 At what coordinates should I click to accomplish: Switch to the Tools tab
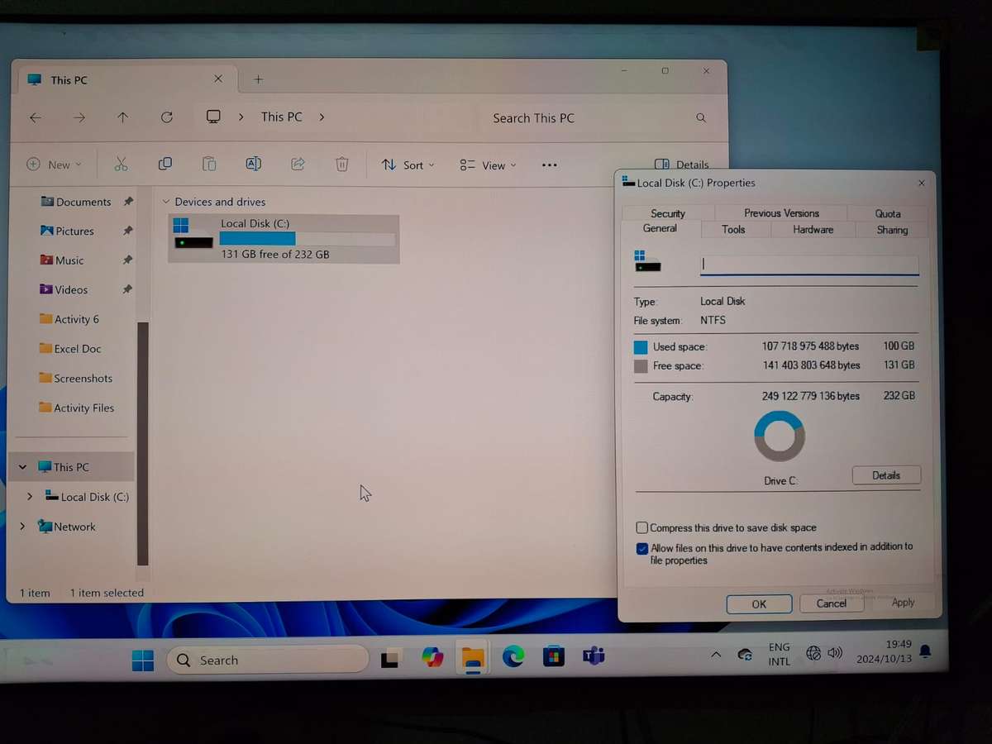point(733,230)
